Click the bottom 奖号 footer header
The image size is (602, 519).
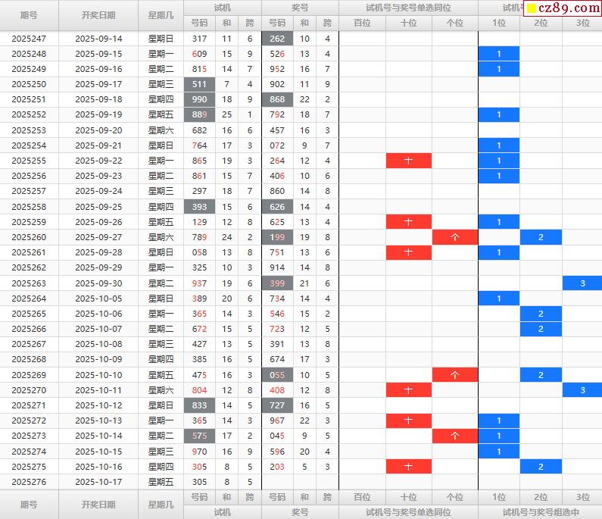click(300, 512)
